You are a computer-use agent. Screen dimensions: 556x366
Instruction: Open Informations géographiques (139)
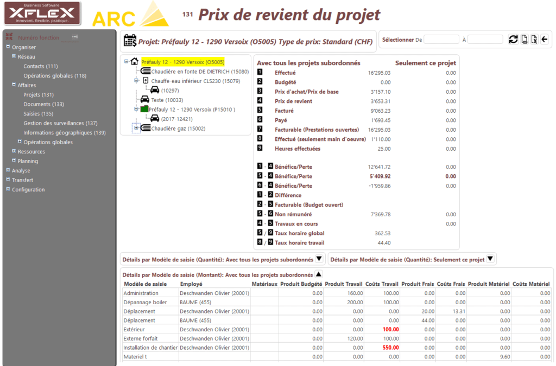point(65,133)
